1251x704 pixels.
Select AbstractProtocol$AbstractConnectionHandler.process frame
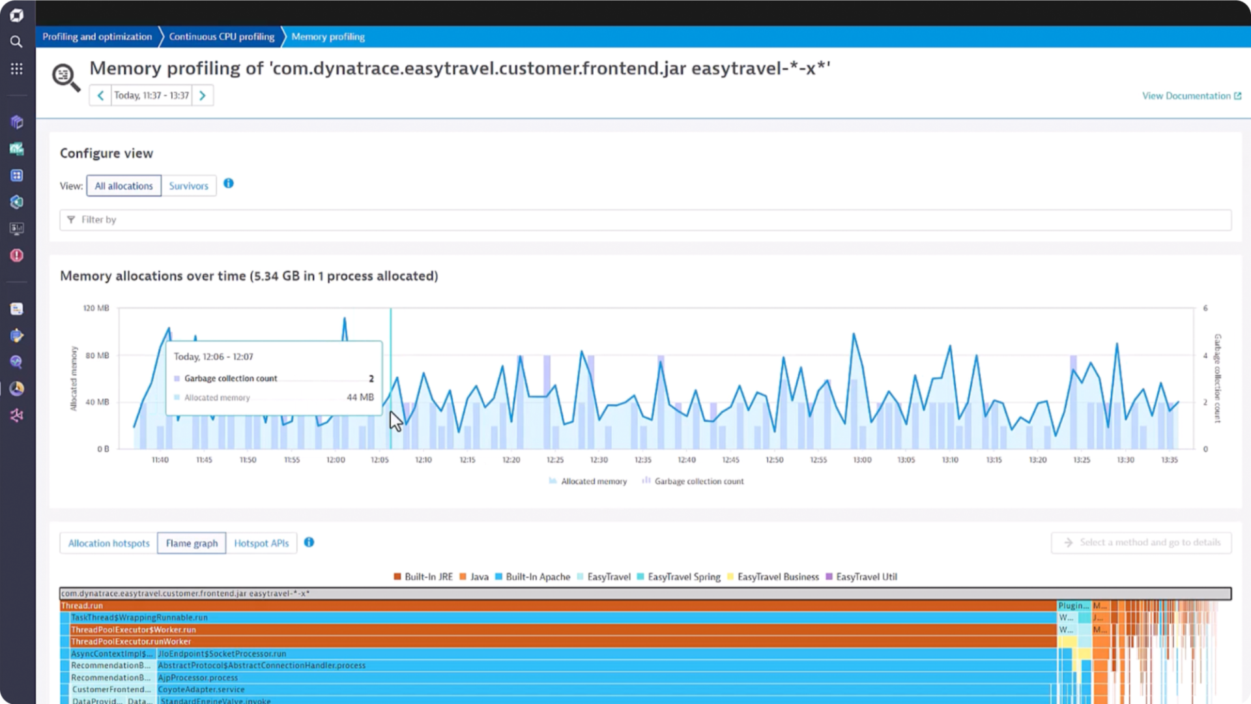click(x=607, y=666)
